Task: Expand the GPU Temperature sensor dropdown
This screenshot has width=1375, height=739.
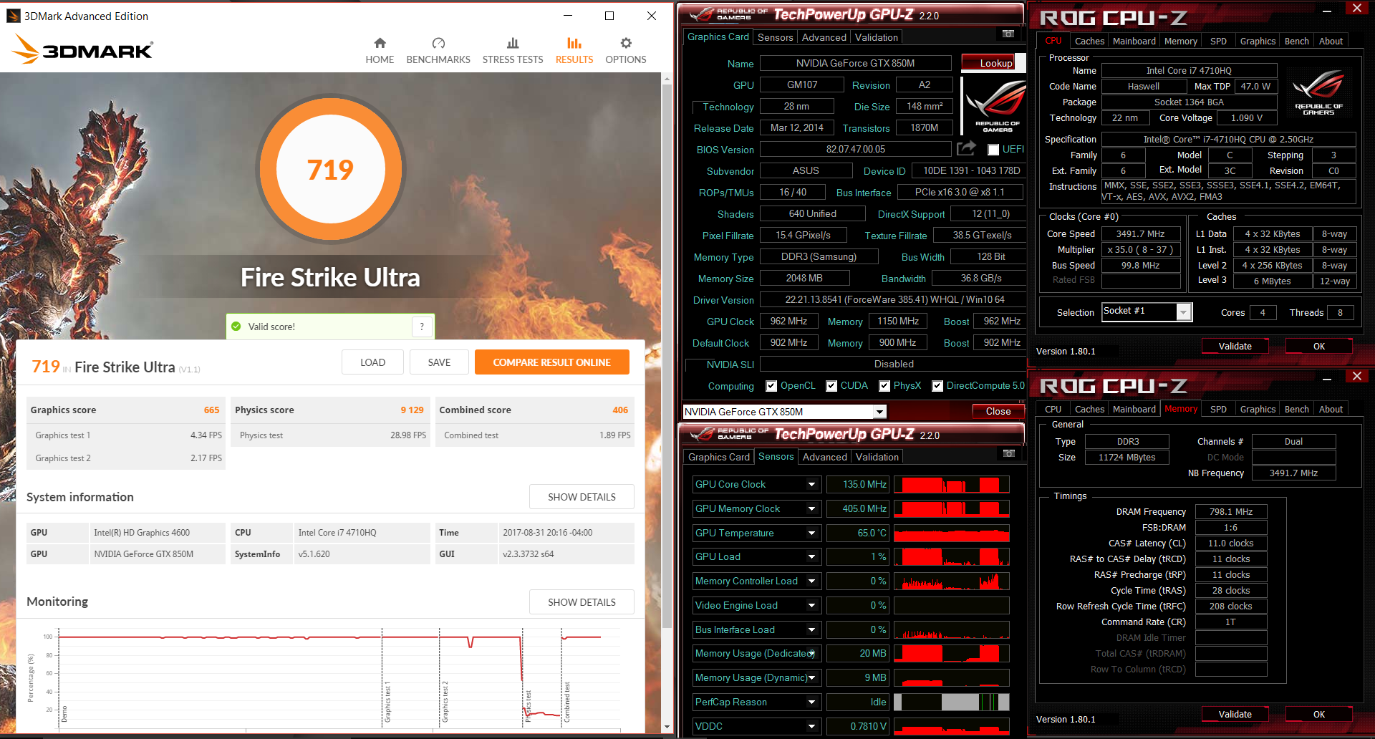Action: pyautogui.click(x=811, y=533)
